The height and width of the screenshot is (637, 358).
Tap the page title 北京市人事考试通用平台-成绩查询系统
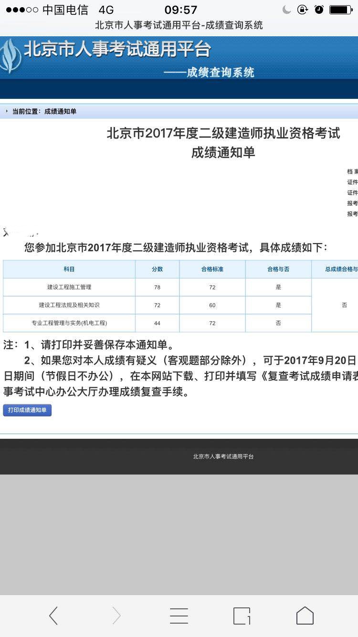(179, 25)
